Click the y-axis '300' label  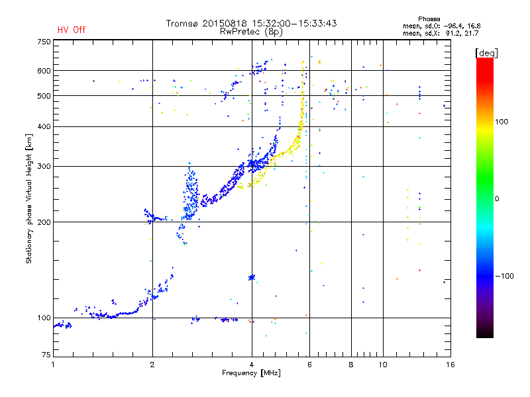coord(44,167)
